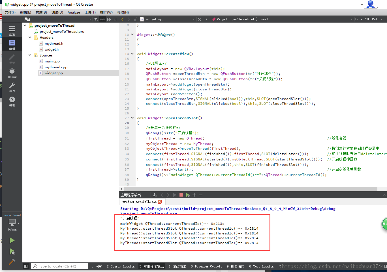This screenshot has height=272, width=387.
Task: Toggle the file lock icon in editor toolbar
Action: click(135, 19)
